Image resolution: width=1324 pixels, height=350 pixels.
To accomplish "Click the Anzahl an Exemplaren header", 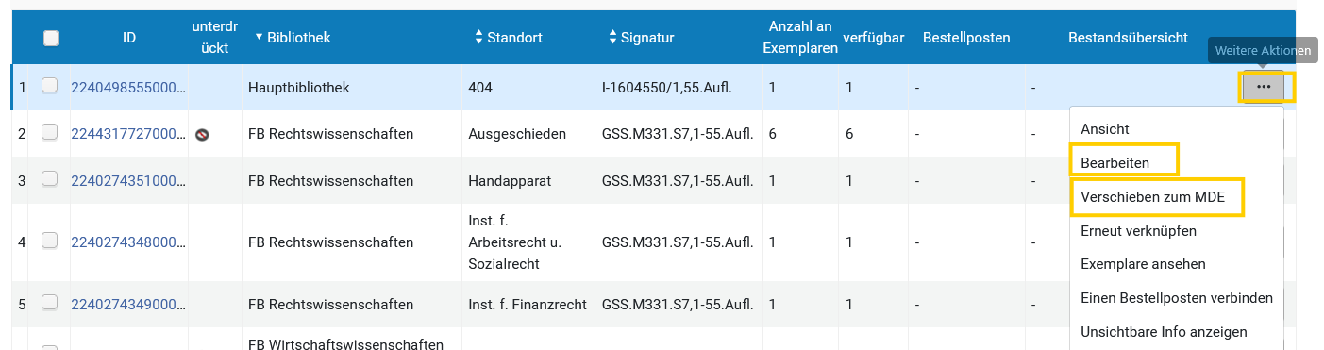I will (799, 39).
